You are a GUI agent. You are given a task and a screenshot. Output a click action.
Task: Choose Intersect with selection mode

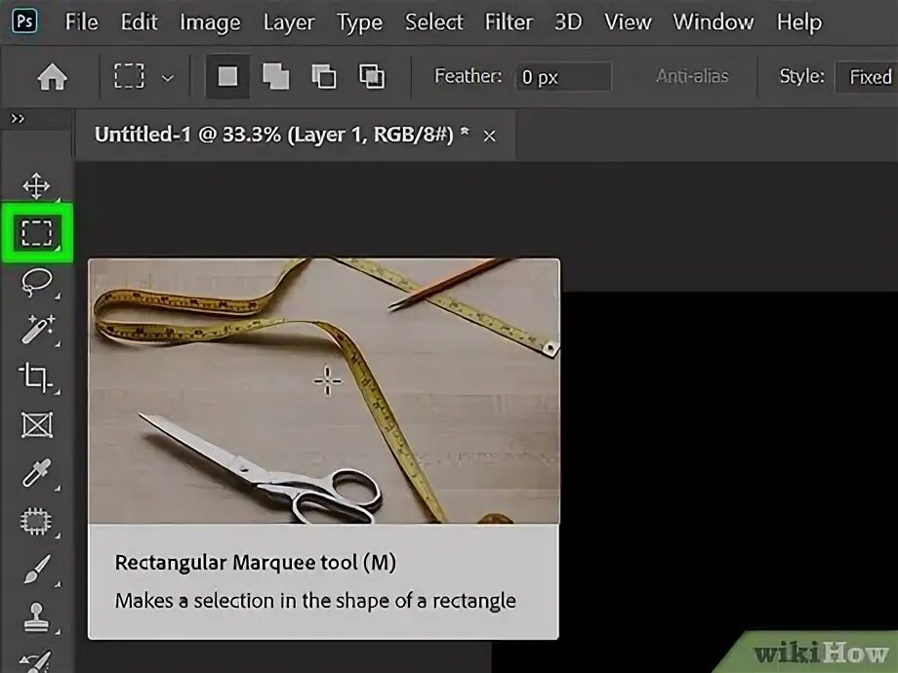372,76
